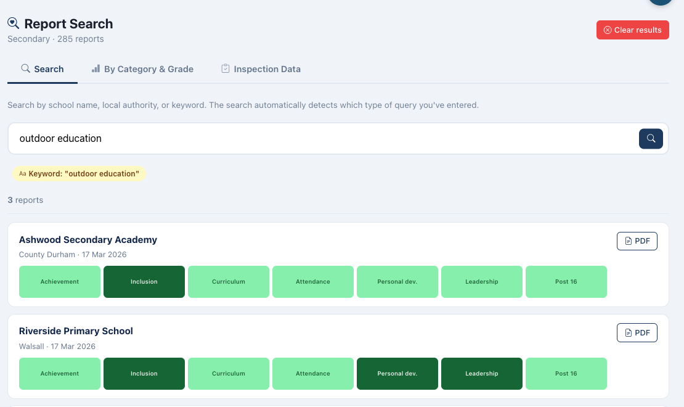The image size is (684, 407).
Task: Select Ashwood's Leadership grade tile
Action: [x=482, y=282]
